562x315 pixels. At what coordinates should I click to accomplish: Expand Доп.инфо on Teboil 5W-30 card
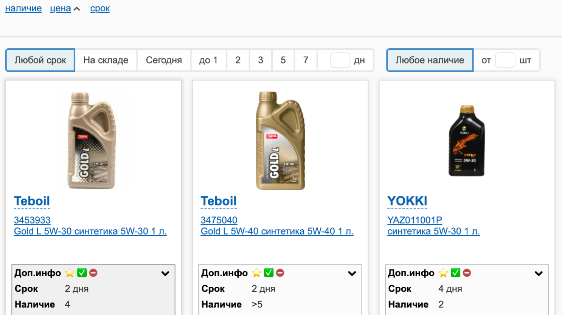[165, 274]
